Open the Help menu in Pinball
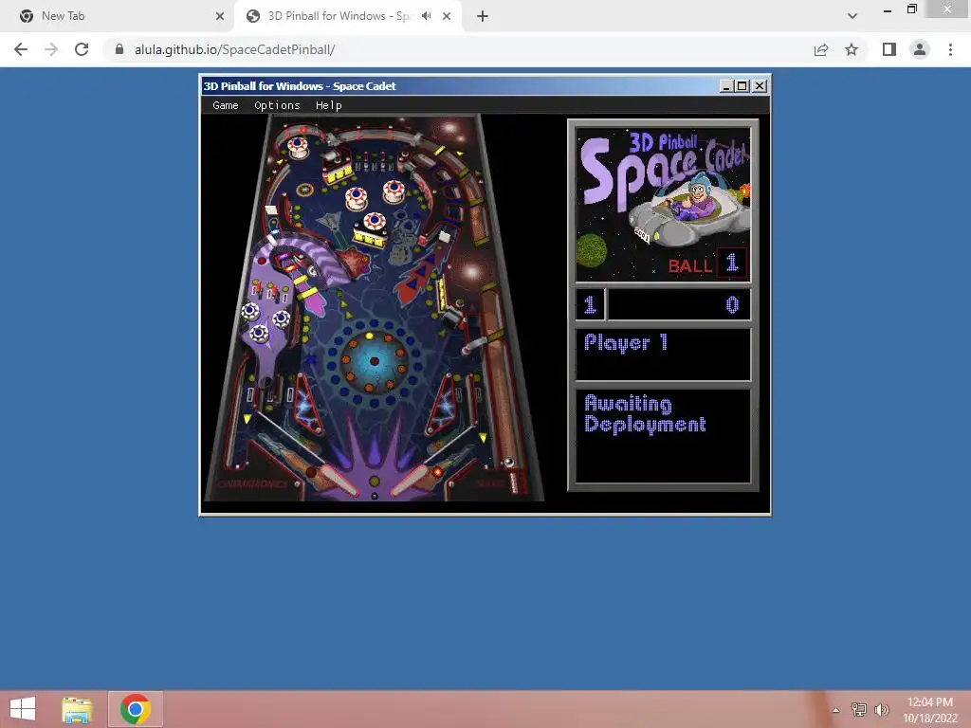This screenshot has width=971, height=728. 329,105
